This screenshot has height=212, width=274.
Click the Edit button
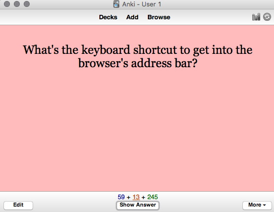click(18, 205)
